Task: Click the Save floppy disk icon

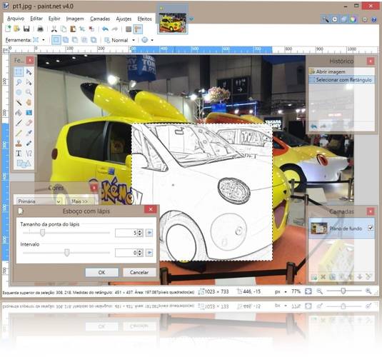Action: click(x=26, y=29)
